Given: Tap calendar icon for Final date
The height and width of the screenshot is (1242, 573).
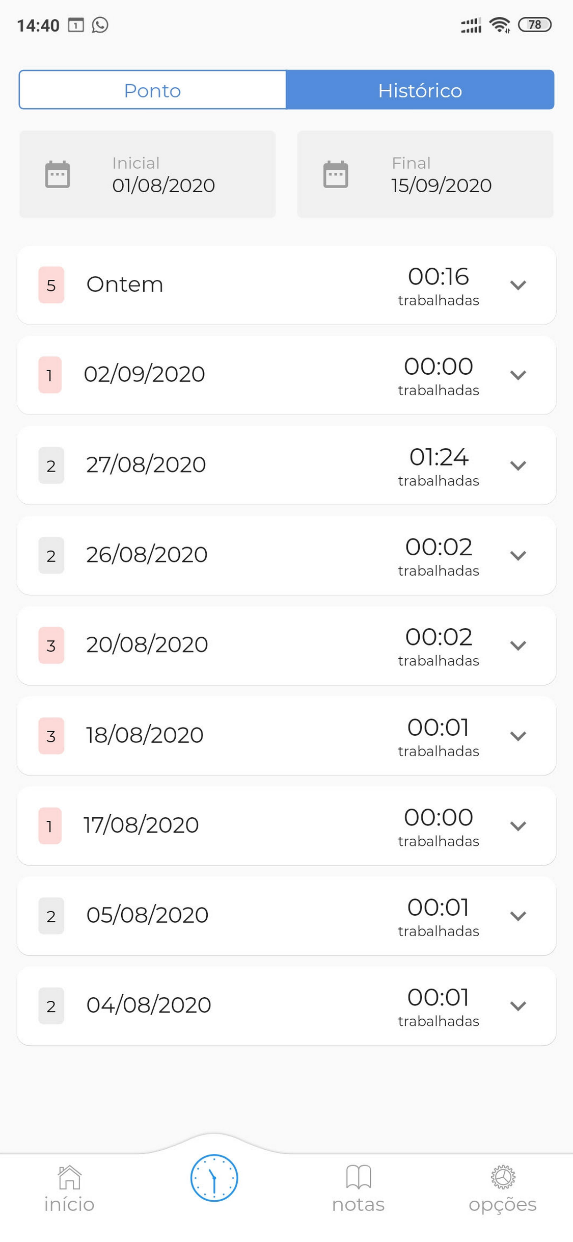Looking at the screenshot, I should [336, 174].
